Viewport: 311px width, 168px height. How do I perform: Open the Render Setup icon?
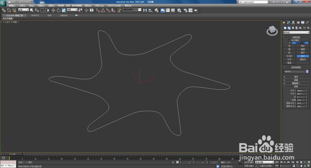pyautogui.click(x=185, y=10)
